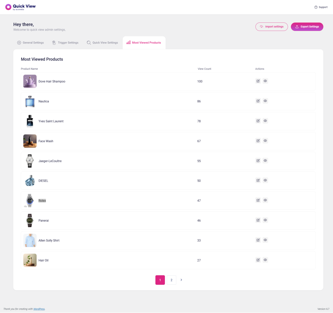Click the Allen Solly Shirt image
This screenshot has height=313, width=333.
click(30, 241)
